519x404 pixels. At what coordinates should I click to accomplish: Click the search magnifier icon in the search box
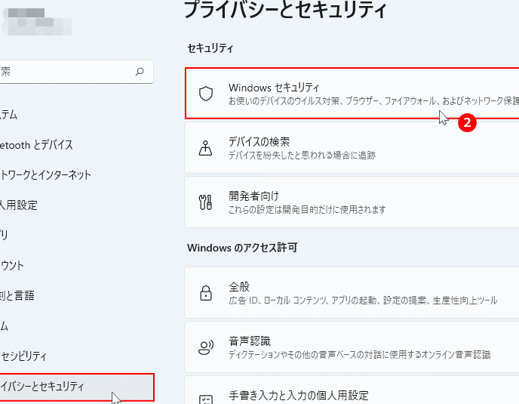coord(140,72)
